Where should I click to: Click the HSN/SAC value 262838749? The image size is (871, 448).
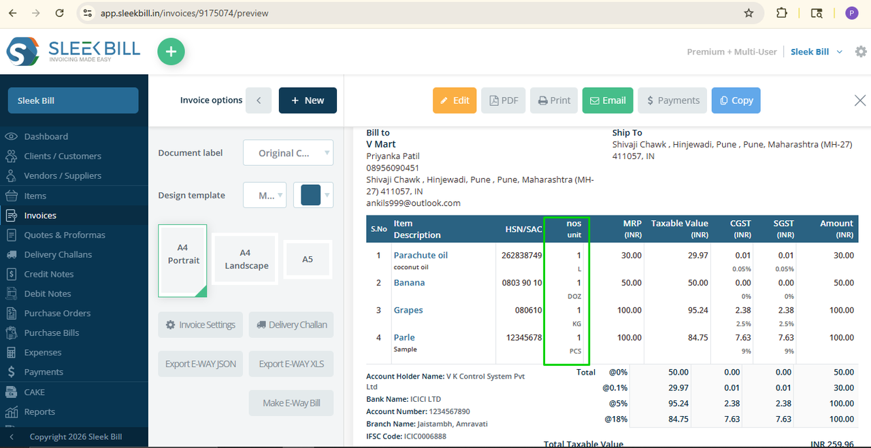coord(523,256)
